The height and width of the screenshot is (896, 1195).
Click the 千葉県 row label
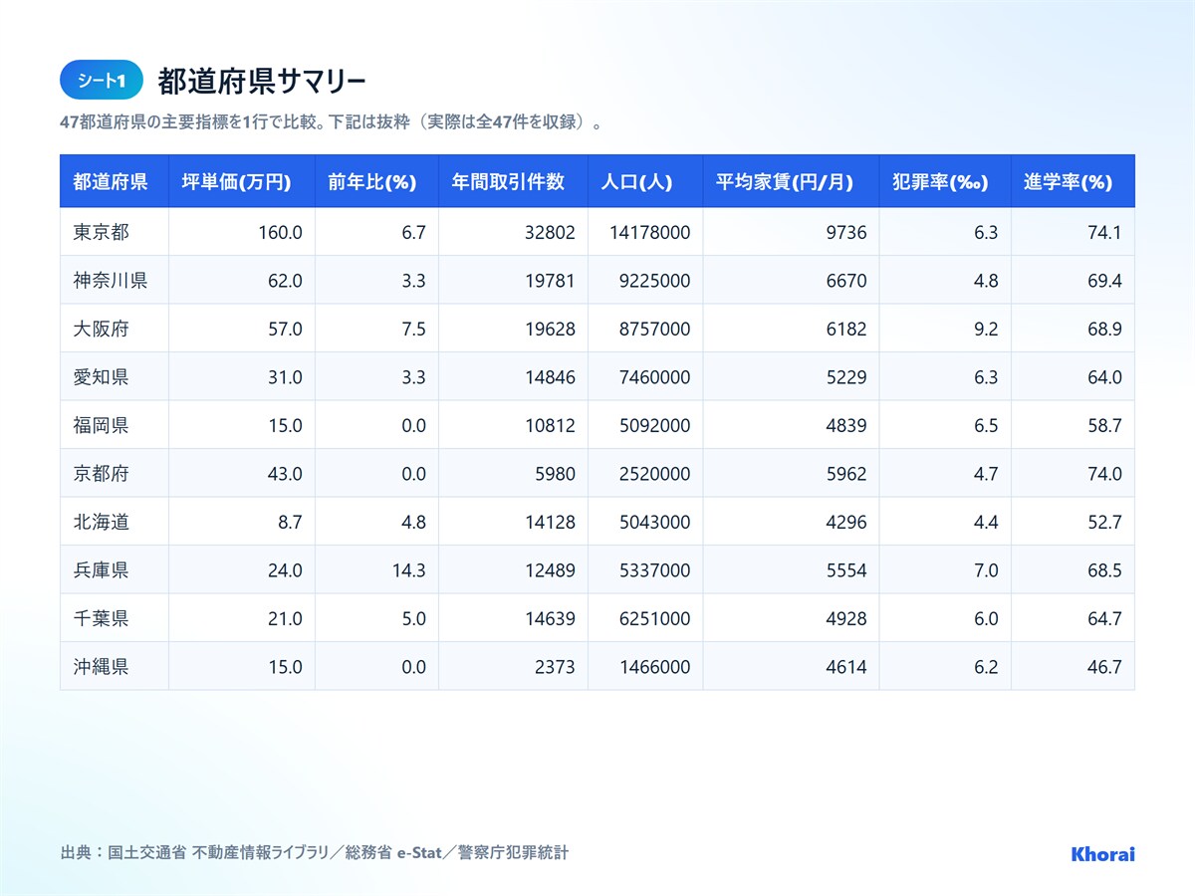click(101, 618)
